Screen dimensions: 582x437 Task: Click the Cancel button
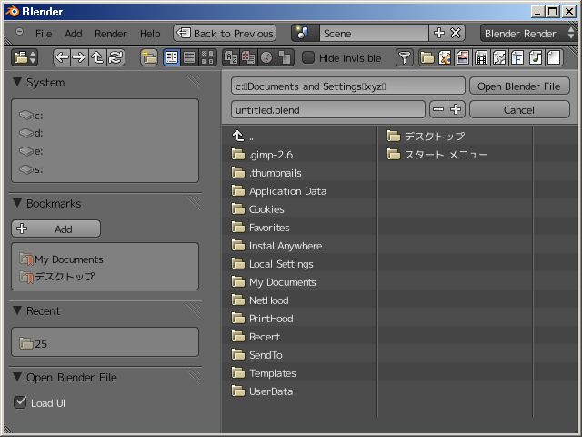click(519, 110)
